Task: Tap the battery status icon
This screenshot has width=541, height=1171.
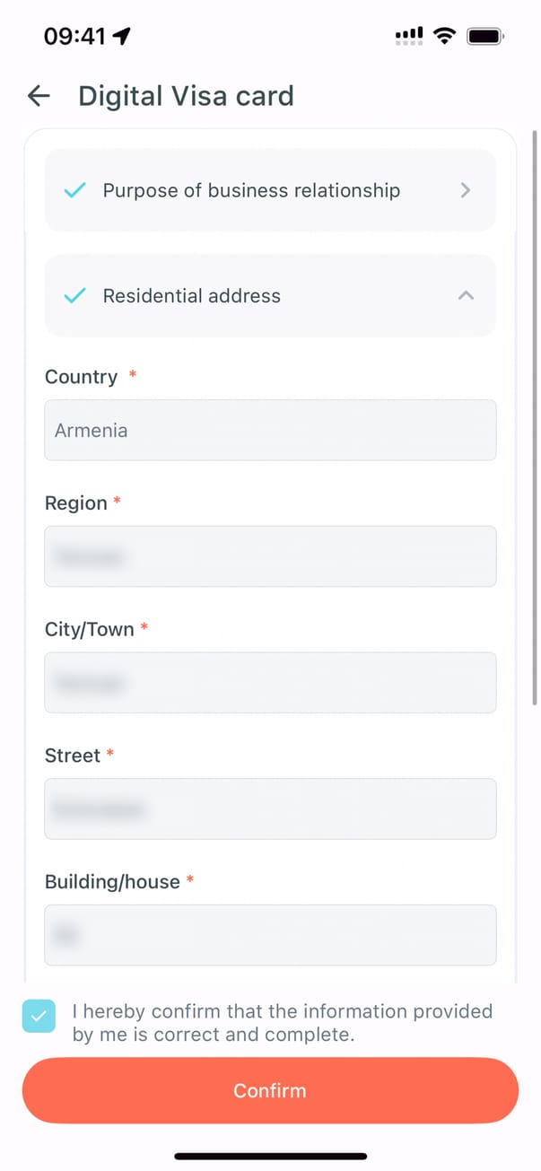Action: [x=485, y=36]
